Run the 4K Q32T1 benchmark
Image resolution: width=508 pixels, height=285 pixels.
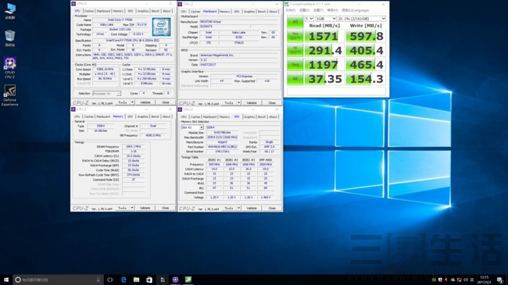pos(295,50)
